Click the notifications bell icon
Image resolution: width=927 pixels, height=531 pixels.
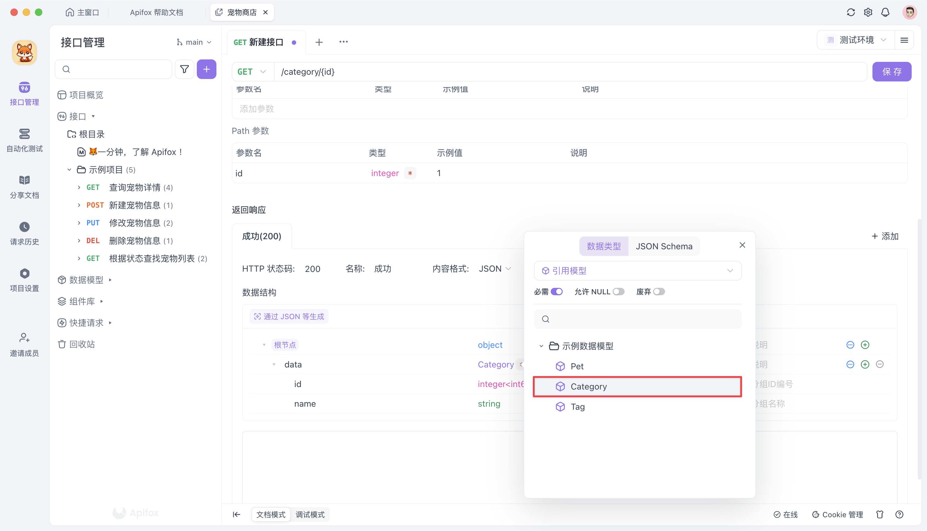coord(885,12)
